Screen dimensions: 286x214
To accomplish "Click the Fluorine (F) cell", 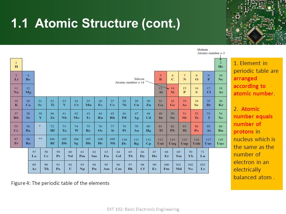I will tap(209, 77).
